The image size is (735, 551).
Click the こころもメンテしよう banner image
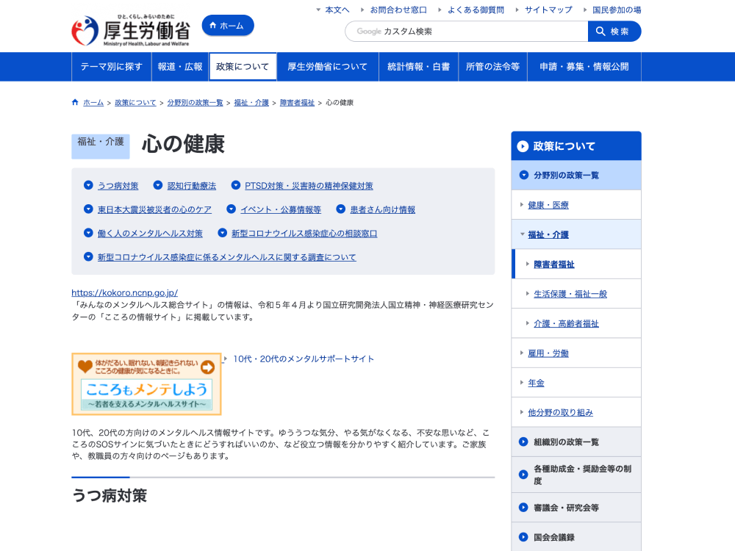[146, 384]
